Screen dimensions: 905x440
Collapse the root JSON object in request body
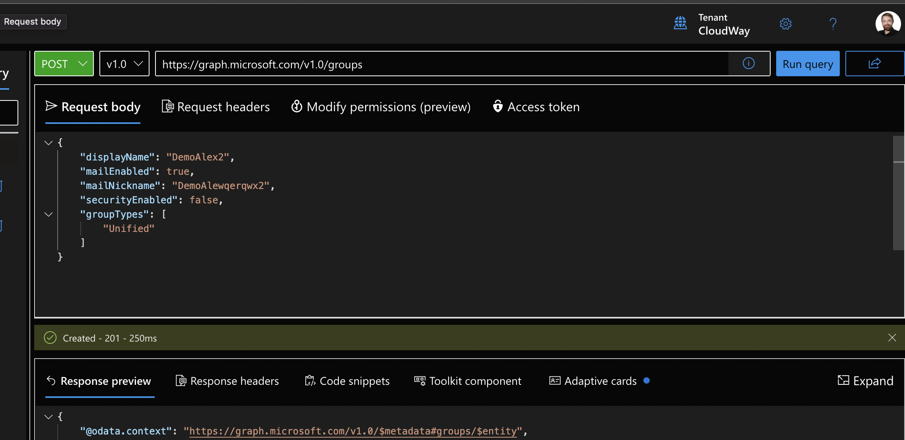(x=48, y=143)
